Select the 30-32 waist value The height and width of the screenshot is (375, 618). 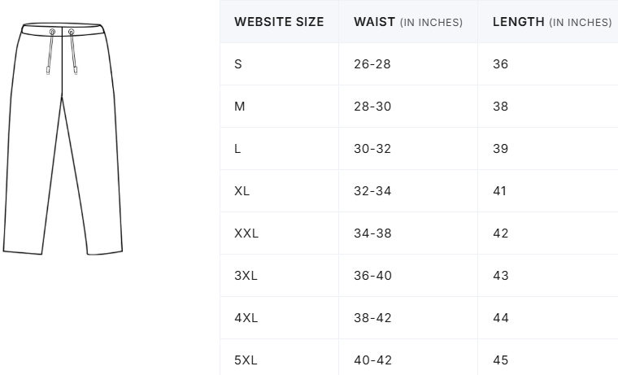[372, 149]
